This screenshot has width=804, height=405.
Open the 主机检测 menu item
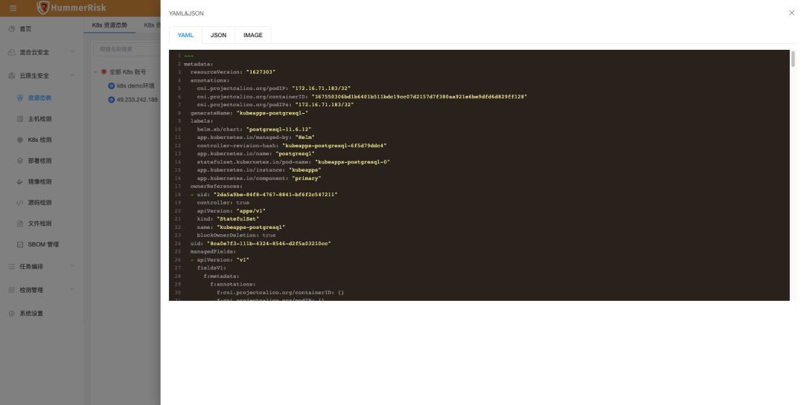click(42, 119)
